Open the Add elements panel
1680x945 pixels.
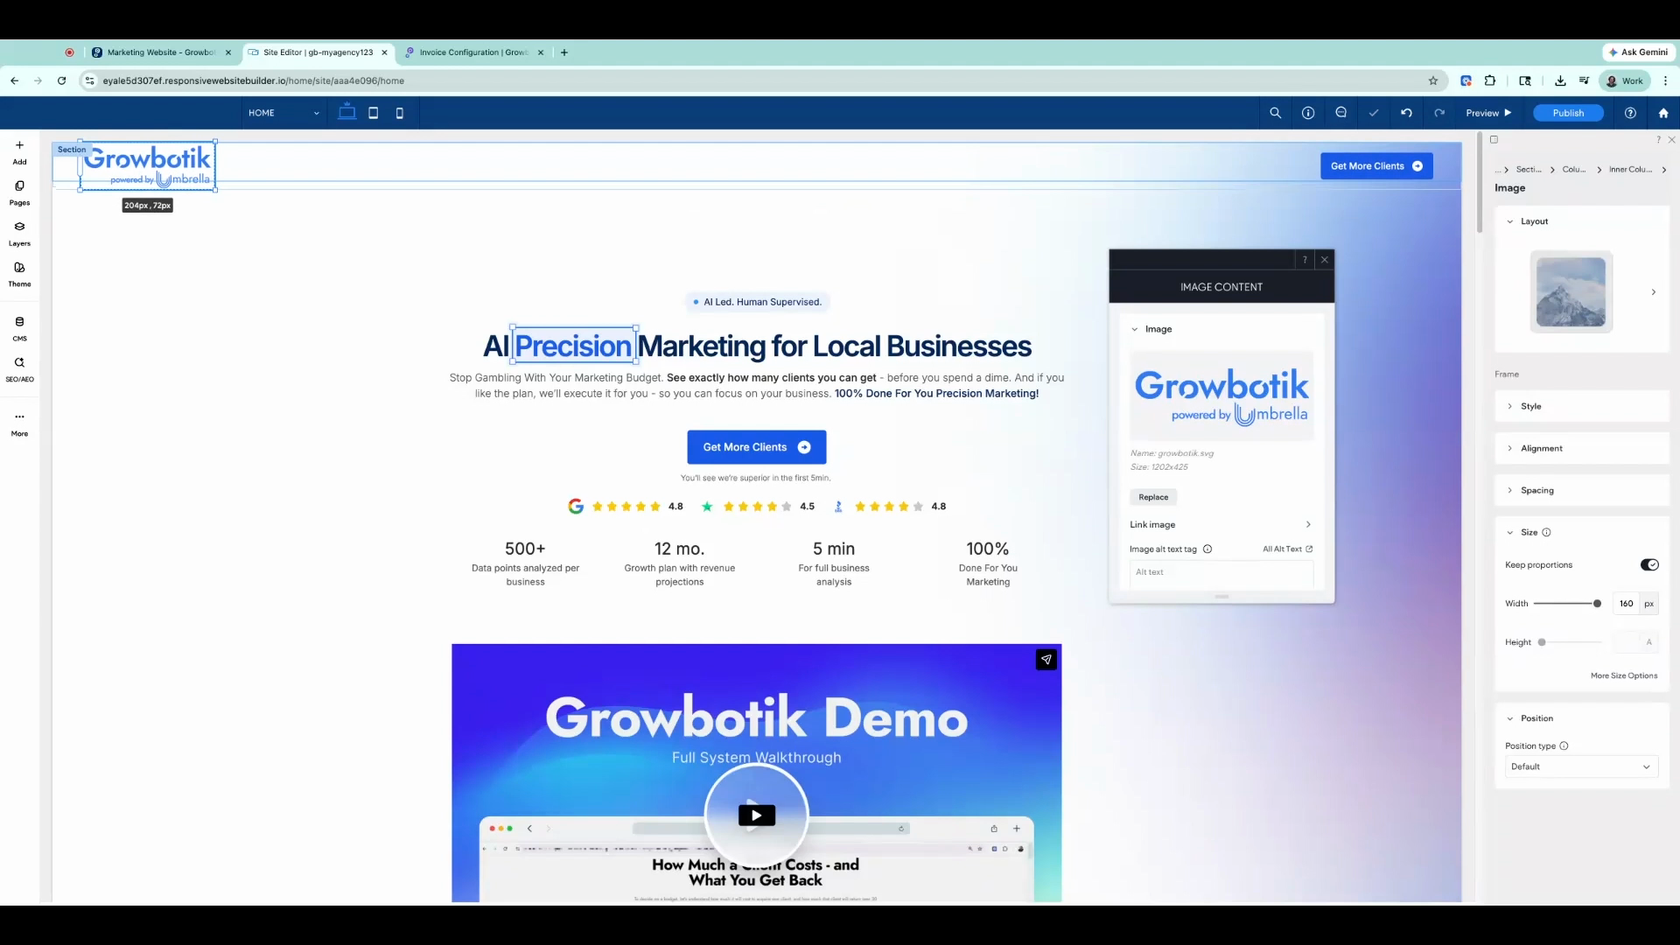(x=19, y=152)
